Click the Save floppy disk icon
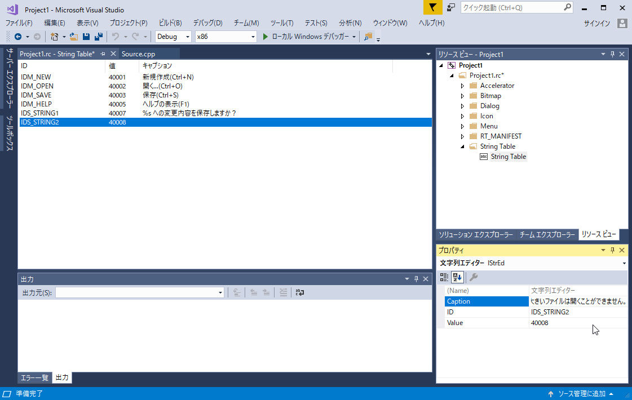The image size is (632, 400). (86, 37)
